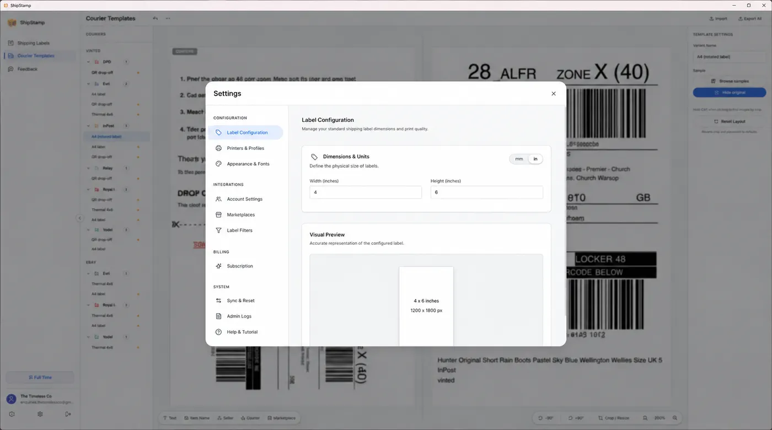Collapse the Yodel group under Vinted
The height and width of the screenshot is (430, 772).
[89, 229]
